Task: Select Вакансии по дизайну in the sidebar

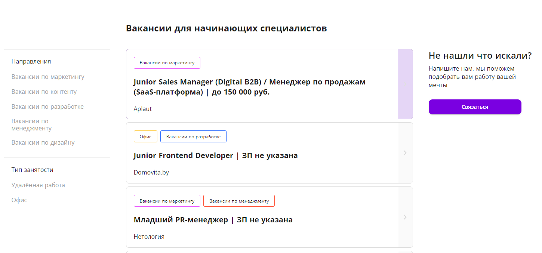Action: (43, 142)
